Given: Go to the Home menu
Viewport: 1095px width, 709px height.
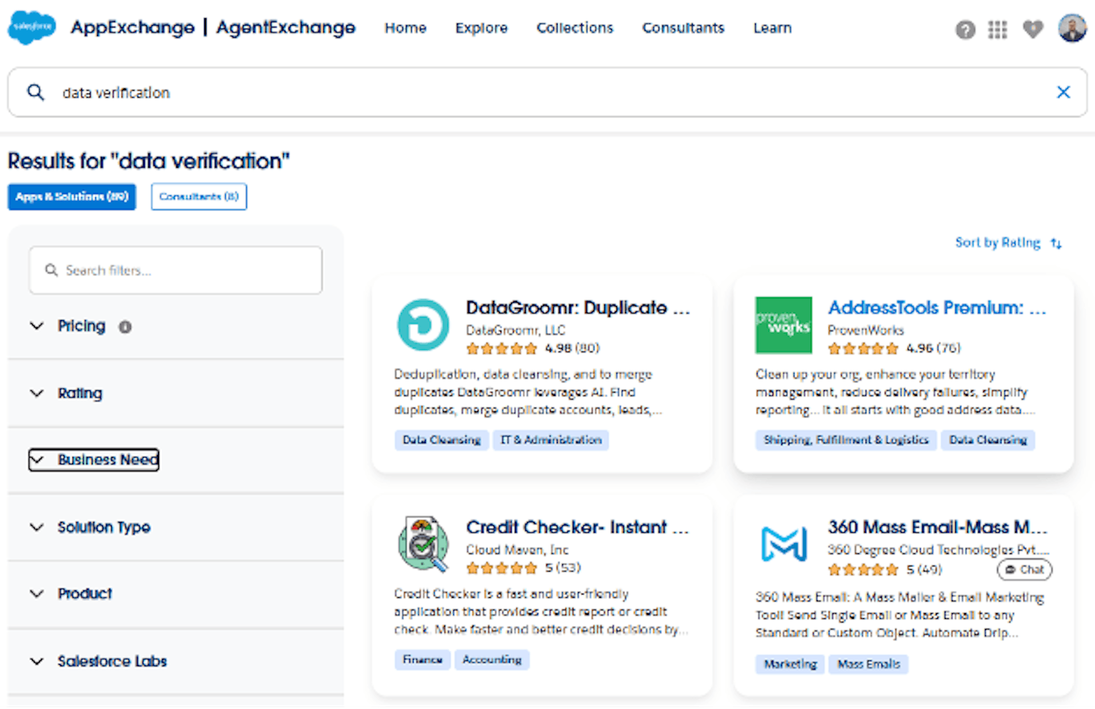Looking at the screenshot, I should click(405, 27).
